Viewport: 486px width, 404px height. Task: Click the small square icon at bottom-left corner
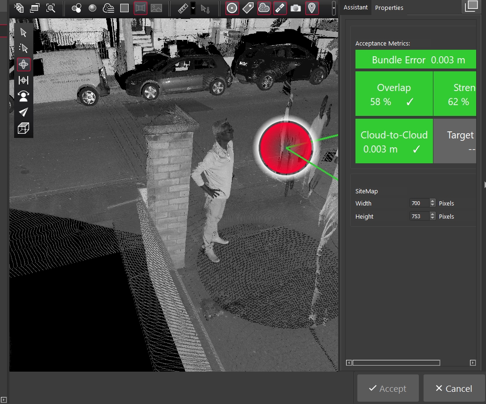(4, 400)
